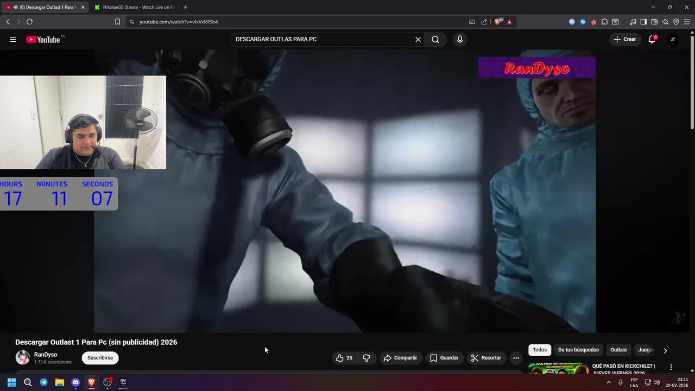695x391 pixels.
Task: Like the video with thumbs up
Action: point(344,358)
